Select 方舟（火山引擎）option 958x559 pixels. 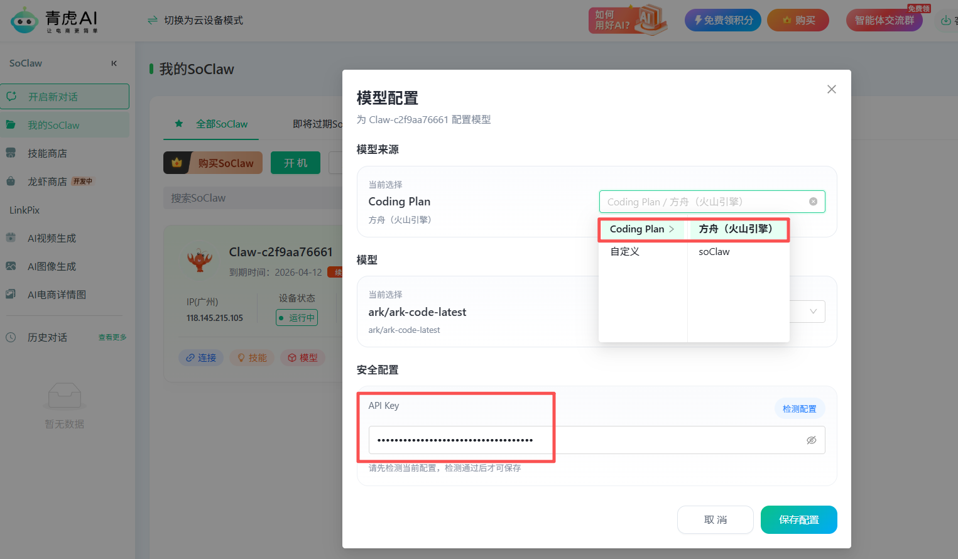[x=738, y=229]
